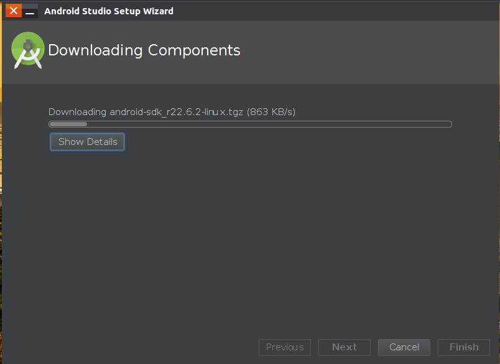Click the "Android Studio Setup Wizard" window title
Viewport: 500px width, 364px height.
click(109, 11)
